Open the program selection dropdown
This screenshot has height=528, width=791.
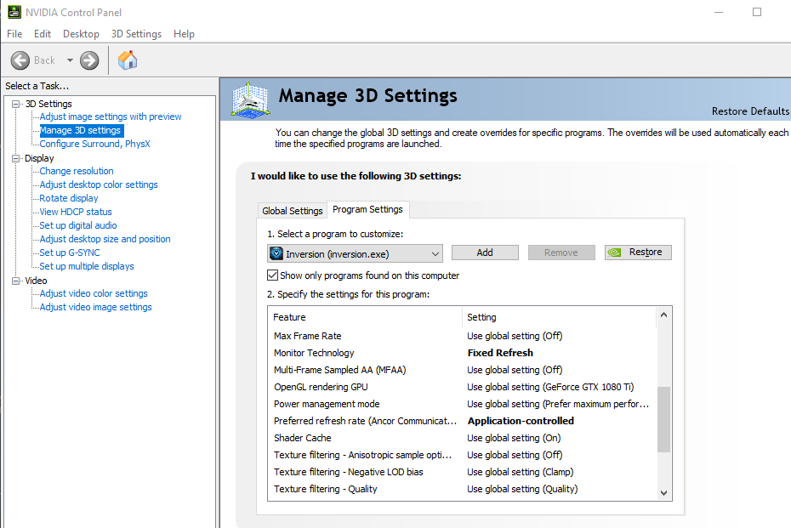[435, 253]
